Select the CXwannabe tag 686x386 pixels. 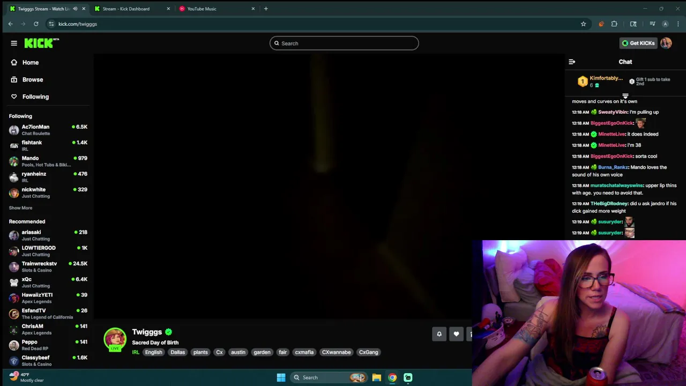tap(337, 352)
